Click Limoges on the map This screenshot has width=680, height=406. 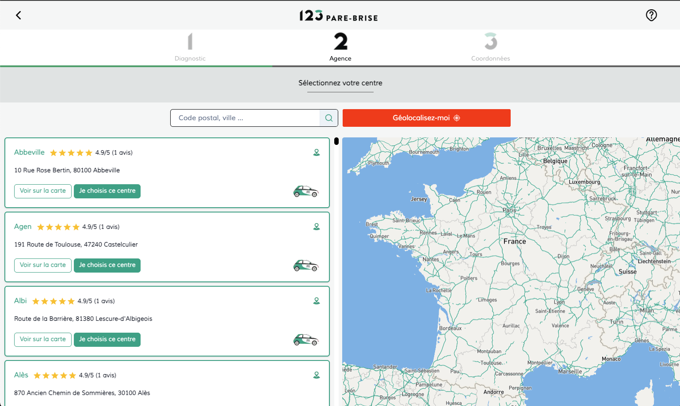pyautogui.click(x=487, y=300)
